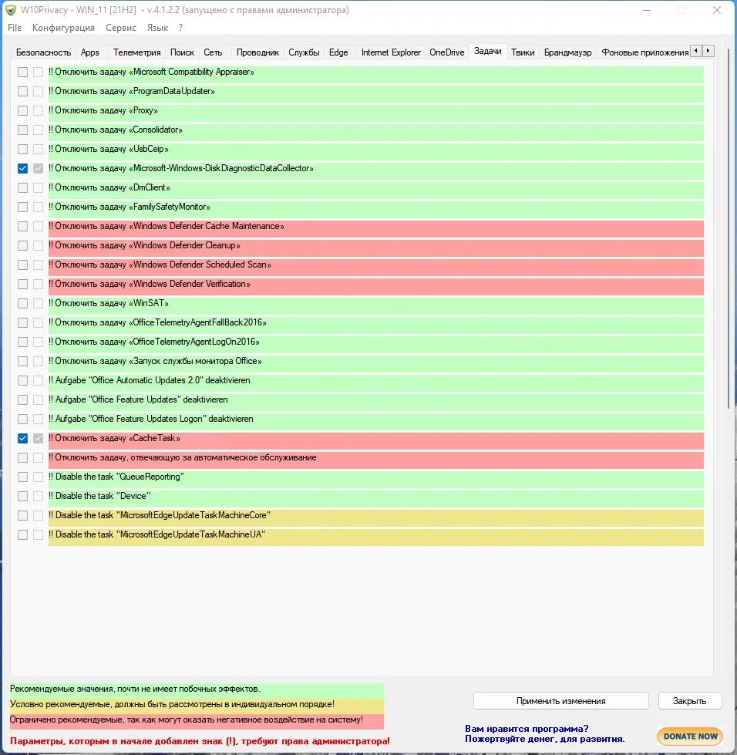Switch to the Сеть tab
Viewport: 737px width, 755px height.
point(213,52)
